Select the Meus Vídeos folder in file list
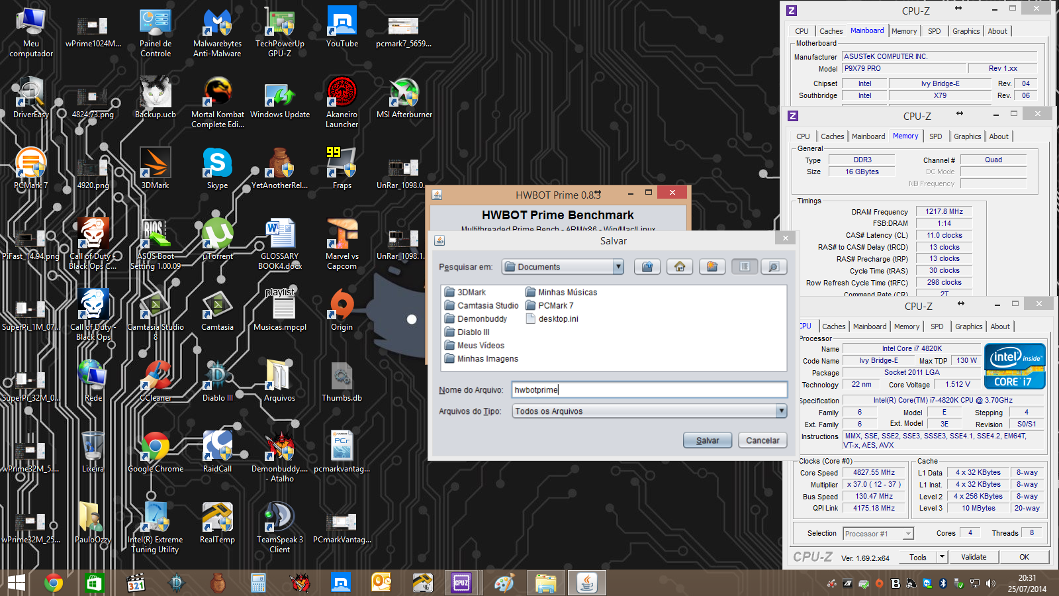 475,345
